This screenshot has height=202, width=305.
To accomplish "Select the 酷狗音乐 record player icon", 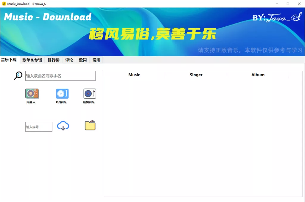I will pos(90,94).
